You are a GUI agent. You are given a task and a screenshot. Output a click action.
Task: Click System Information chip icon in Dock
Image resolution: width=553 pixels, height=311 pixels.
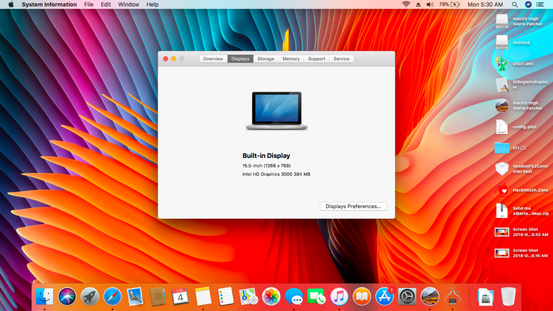point(452,296)
